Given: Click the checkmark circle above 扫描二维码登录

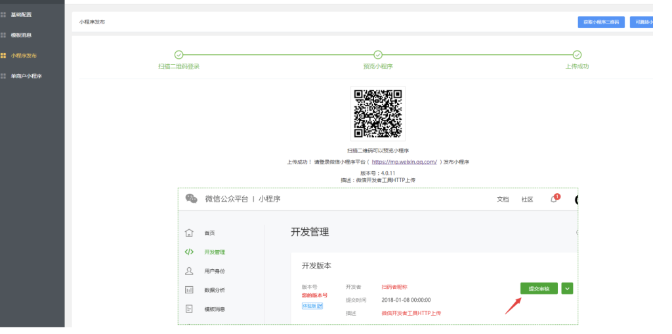Looking at the screenshot, I should [x=178, y=55].
